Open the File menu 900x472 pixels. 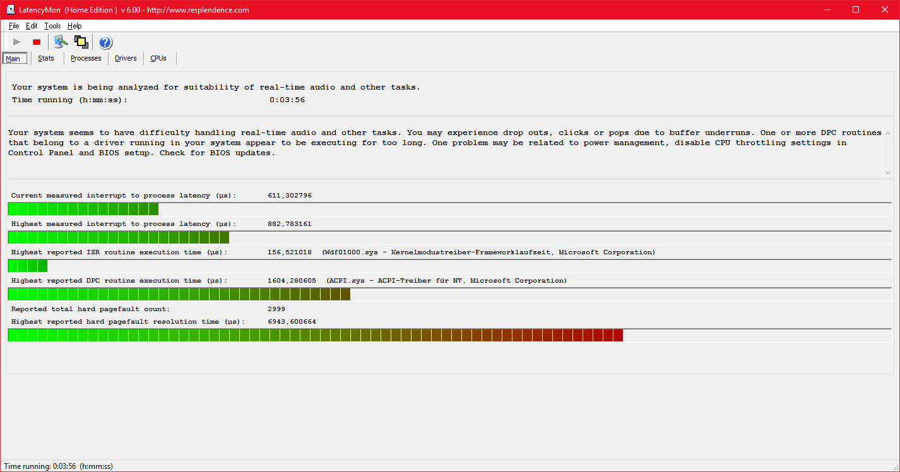click(x=14, y=26)
